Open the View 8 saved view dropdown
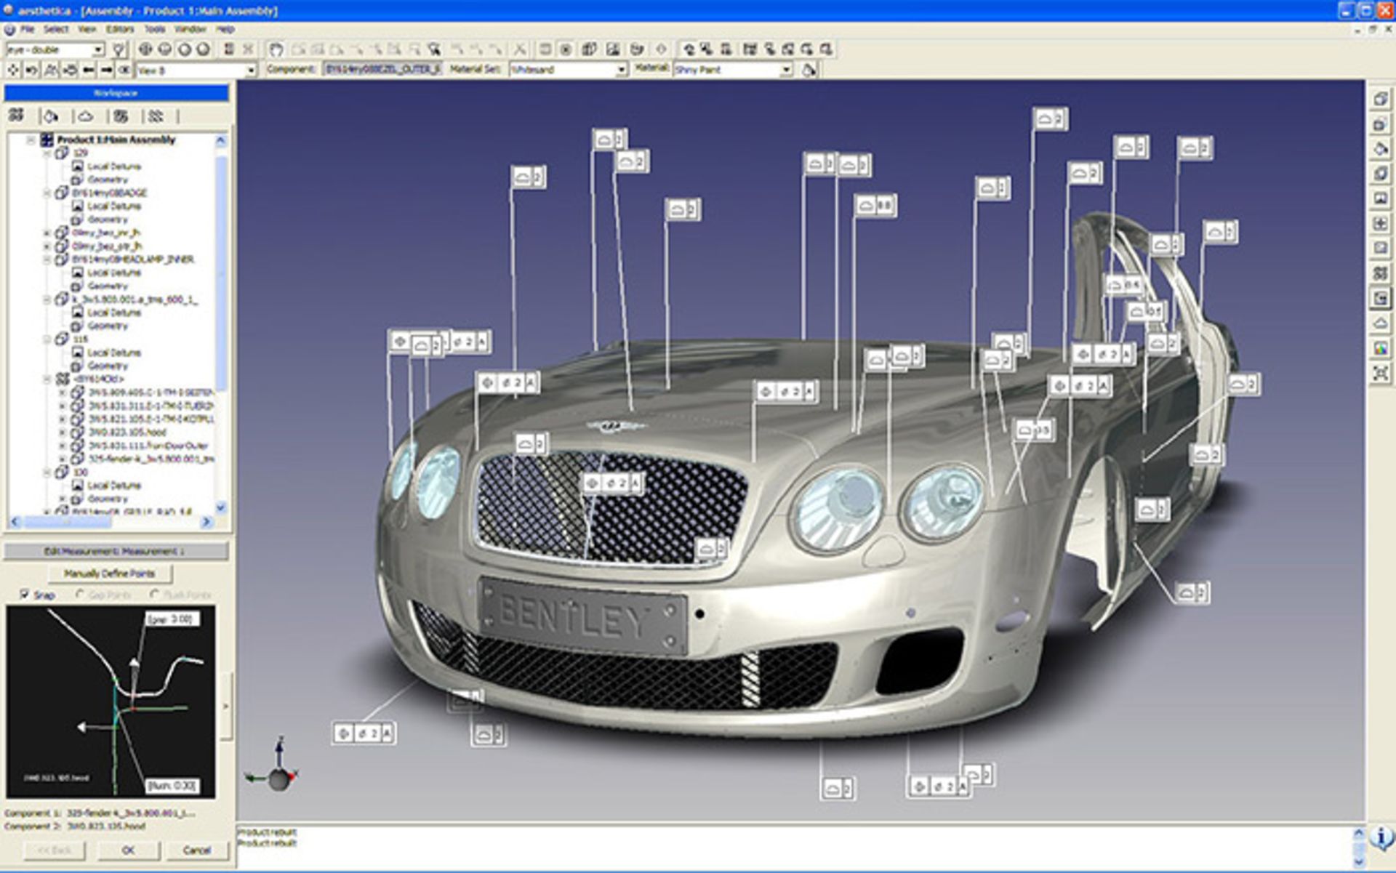 (196, 71)
